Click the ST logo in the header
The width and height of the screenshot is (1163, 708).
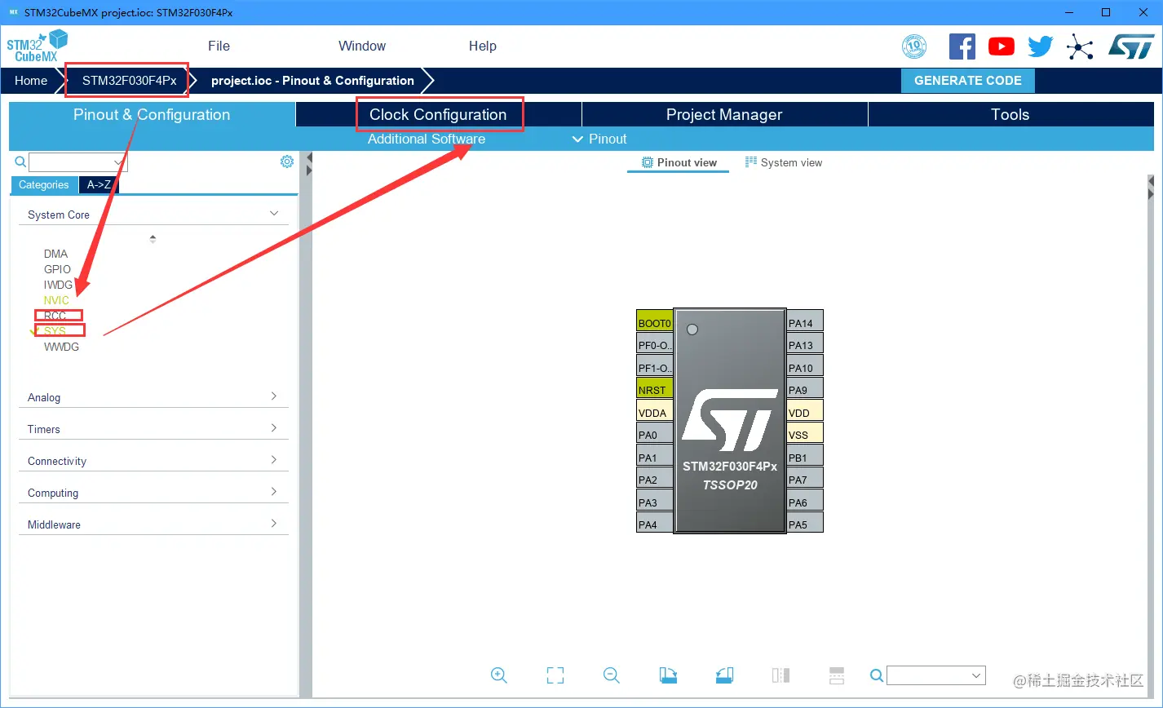1131,46
